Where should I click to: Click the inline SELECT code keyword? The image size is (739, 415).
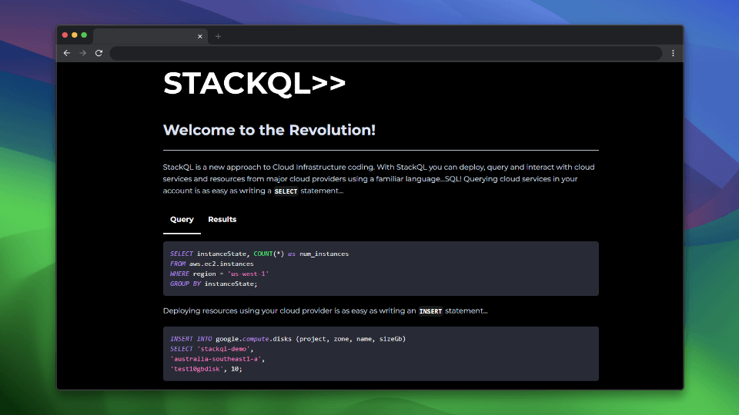(x=286, y=191)
